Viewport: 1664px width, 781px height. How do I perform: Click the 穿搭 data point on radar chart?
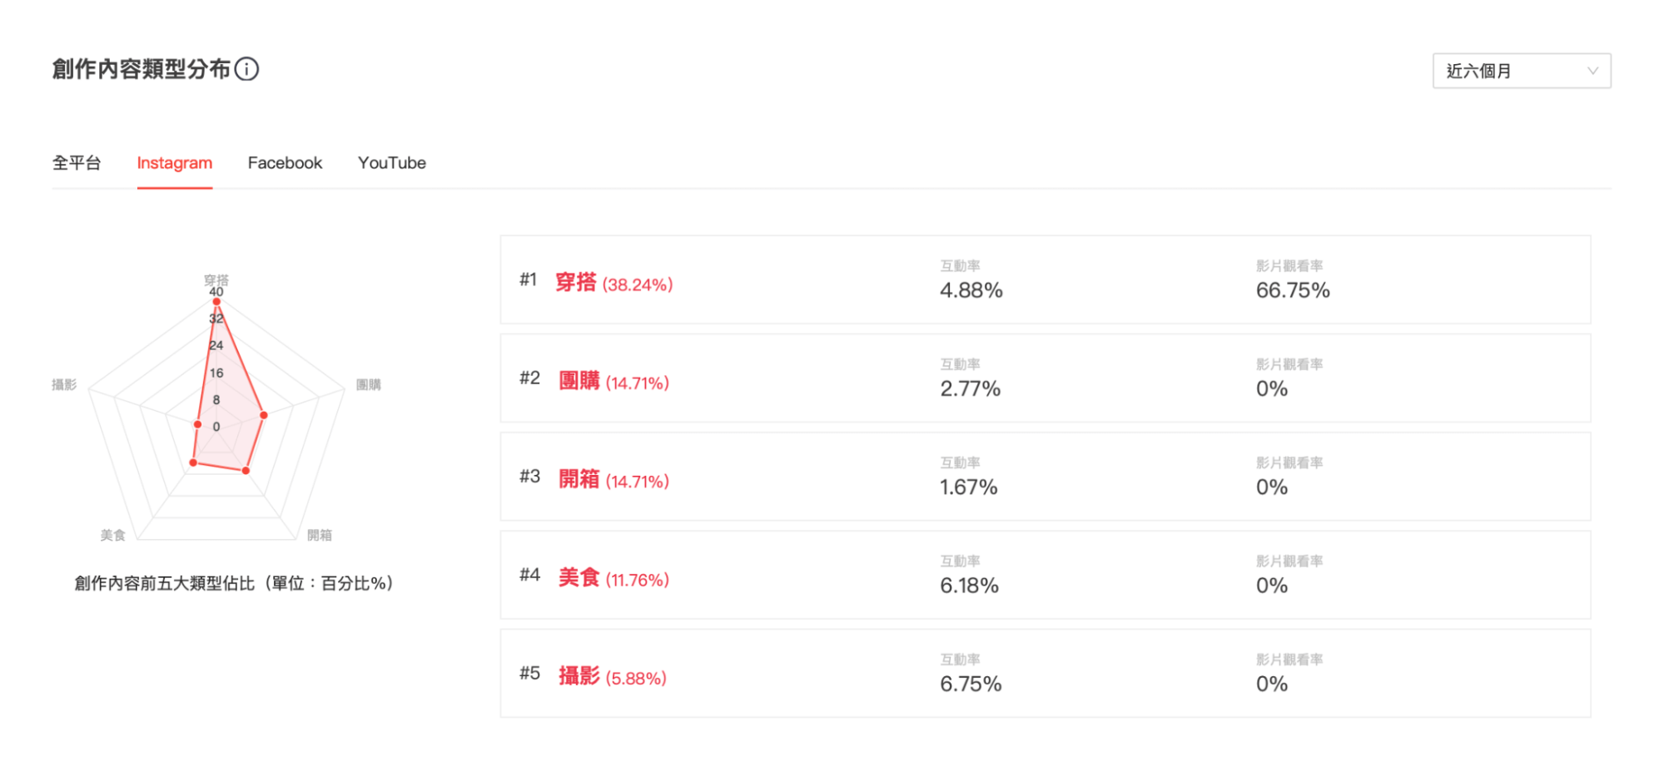(x=216, y=302)
